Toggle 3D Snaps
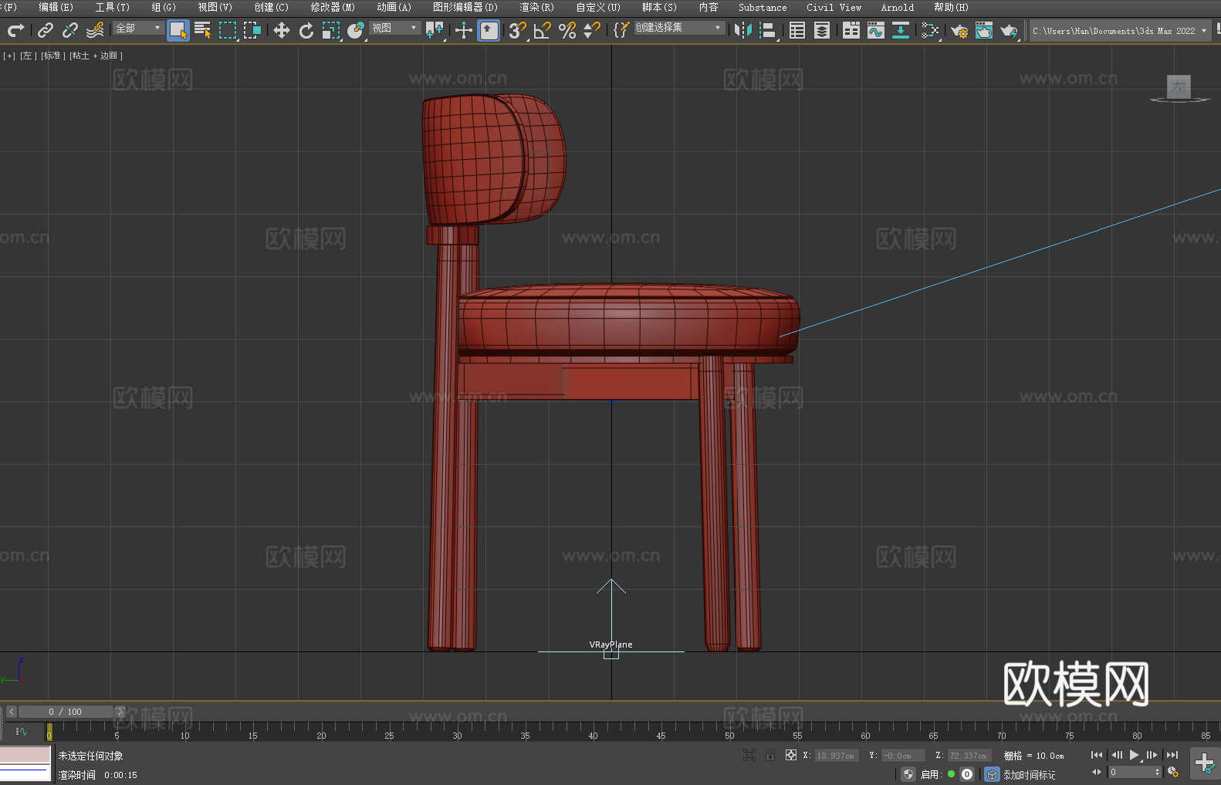 point(518,30)
